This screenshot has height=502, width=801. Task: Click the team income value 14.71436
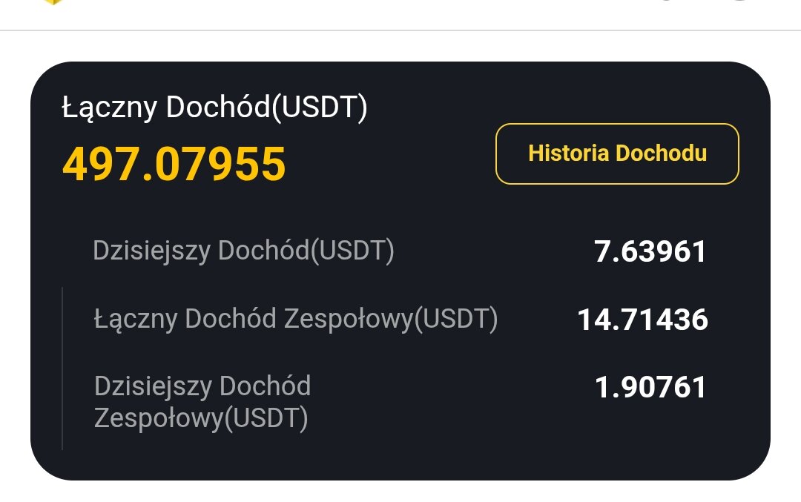coord(642,320)
